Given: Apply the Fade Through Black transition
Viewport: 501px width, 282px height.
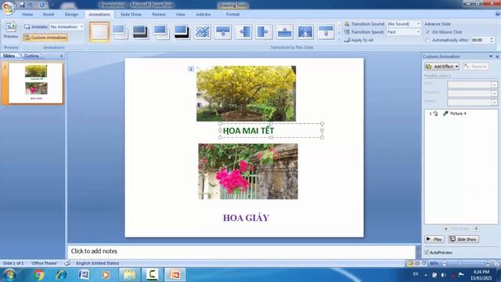Looking at the screenshot, I should point(141,32).
